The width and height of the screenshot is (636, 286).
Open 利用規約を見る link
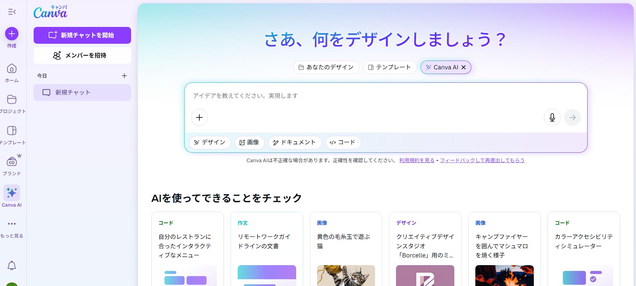click(417, 160)
